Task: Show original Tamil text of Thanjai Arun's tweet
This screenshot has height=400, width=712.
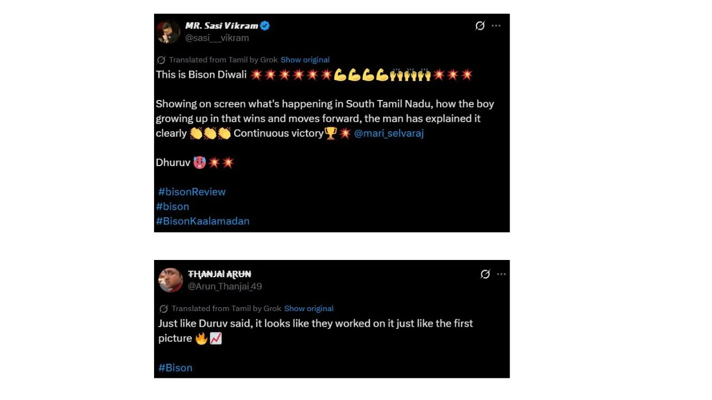Action: (309, 309)
